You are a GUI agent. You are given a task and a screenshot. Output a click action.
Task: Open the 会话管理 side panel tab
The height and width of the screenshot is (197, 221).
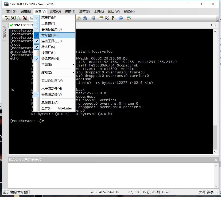(4, 32)
